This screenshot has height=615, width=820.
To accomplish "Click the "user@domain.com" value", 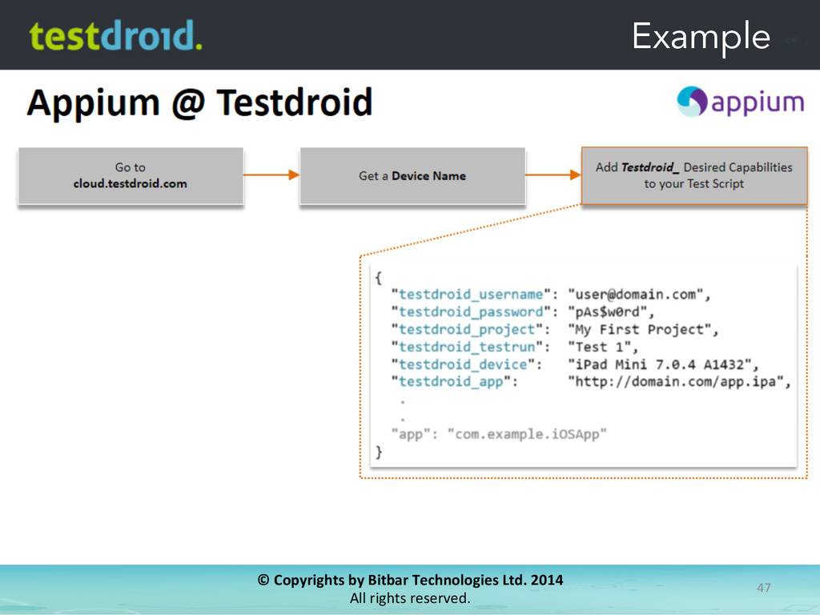I will click(635, 295).
